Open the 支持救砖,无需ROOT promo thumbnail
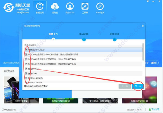163x113 pixels. point(100,101)
